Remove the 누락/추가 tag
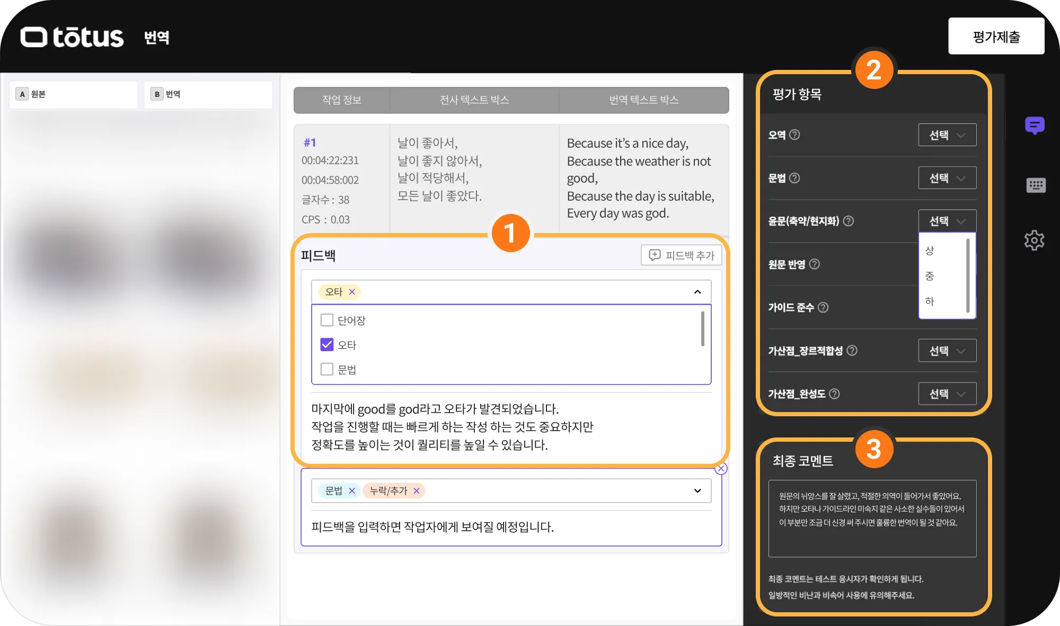The image size is (1060, 626). (x=417, y=491)
